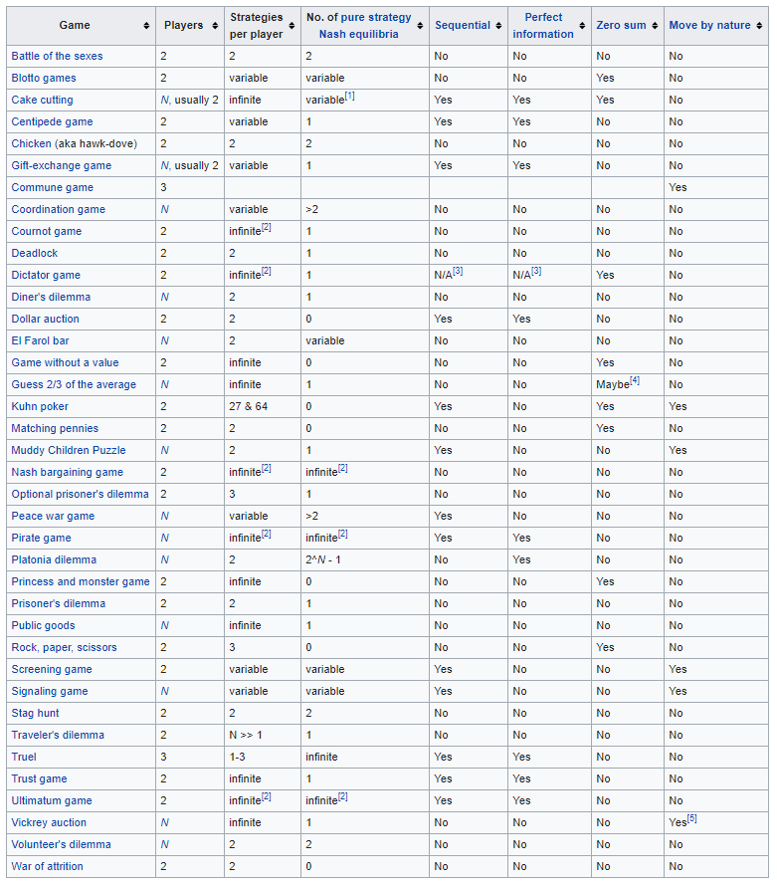Screen dimensions: 777x885
Task: Sort by Players column arrow icon
Action: [x=215, y=26]
